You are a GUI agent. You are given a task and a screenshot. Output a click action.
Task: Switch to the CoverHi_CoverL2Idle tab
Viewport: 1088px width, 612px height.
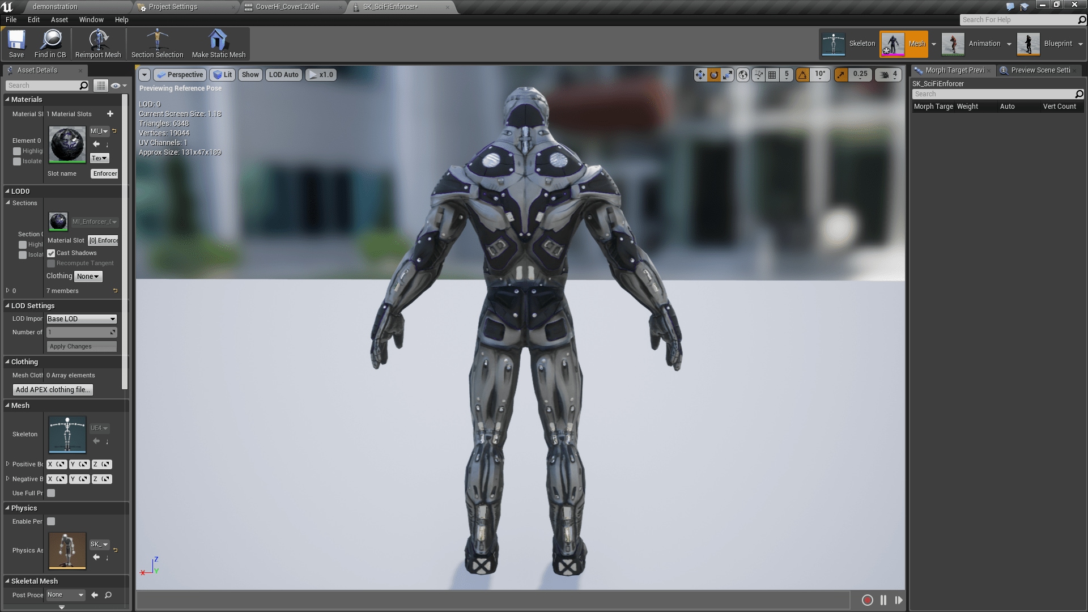coord(288,7)
